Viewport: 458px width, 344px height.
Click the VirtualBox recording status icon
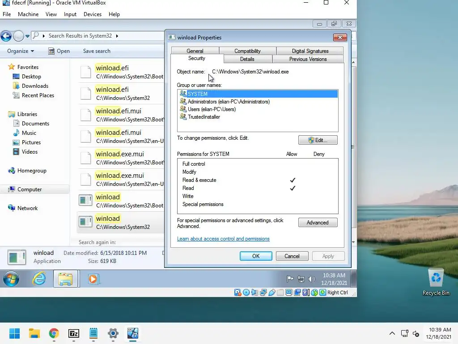(x=297, y=292)
